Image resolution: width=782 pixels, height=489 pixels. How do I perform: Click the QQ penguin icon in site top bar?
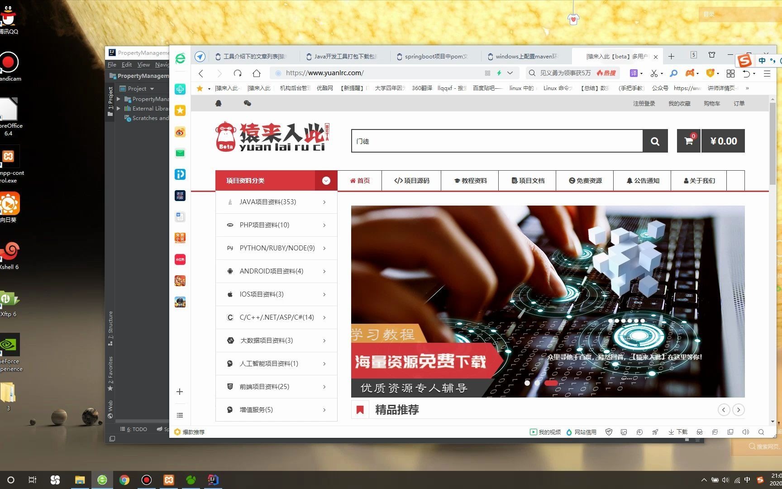click(219, 103)
